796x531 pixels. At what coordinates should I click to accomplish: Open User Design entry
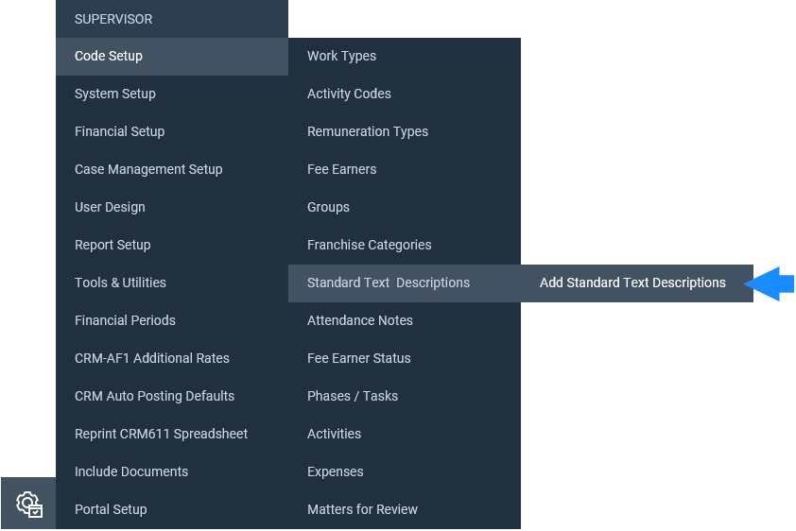click(x=172, y=208)
